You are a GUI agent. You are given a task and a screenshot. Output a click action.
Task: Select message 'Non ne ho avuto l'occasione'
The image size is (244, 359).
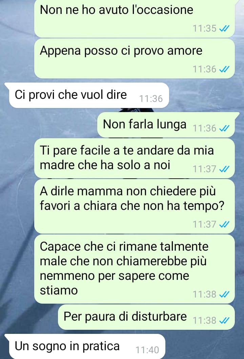135,18
